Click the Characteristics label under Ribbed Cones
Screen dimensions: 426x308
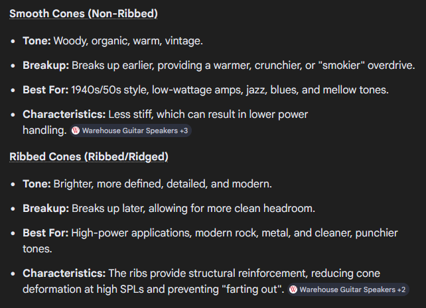(65, 273)
